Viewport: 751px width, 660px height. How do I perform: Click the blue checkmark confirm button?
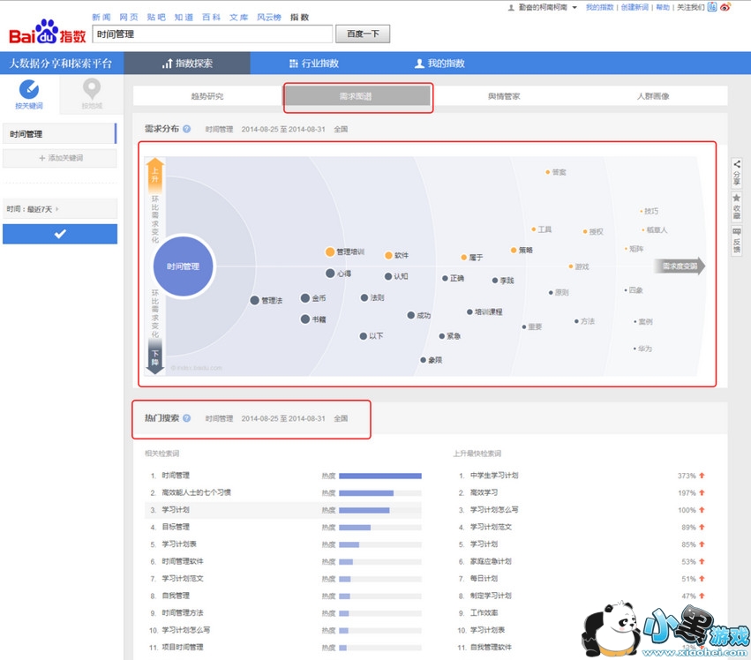(x=60, y=234)
